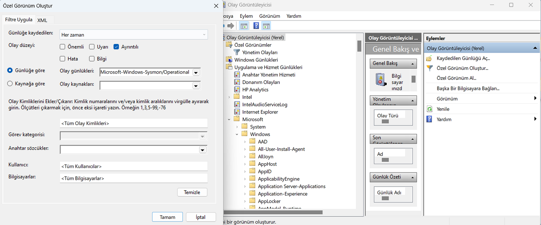Screen dimensions: 541x225
Task: Open the Olay kaynakları dropdown arrow
Action: coord(196,86)
